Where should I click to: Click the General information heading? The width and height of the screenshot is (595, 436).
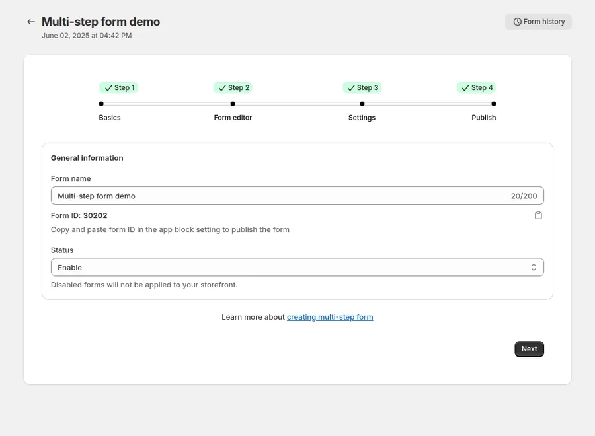(x=87, y=158)
